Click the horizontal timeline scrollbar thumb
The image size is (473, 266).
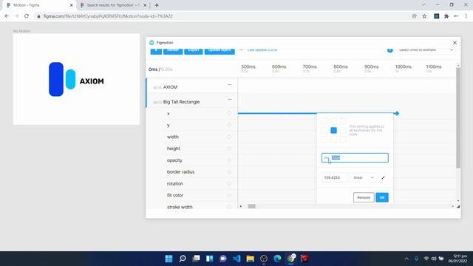(x=251, y=206)
